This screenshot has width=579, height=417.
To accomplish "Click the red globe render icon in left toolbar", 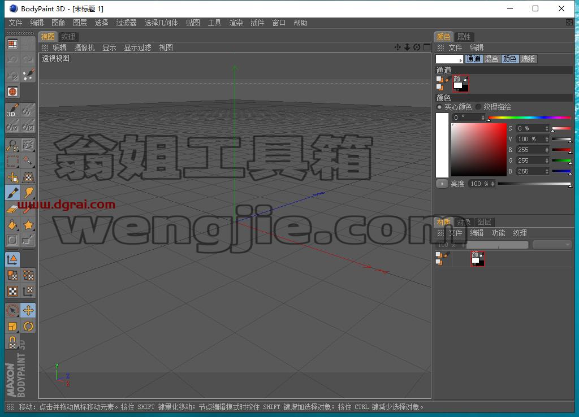I will 12,92.
